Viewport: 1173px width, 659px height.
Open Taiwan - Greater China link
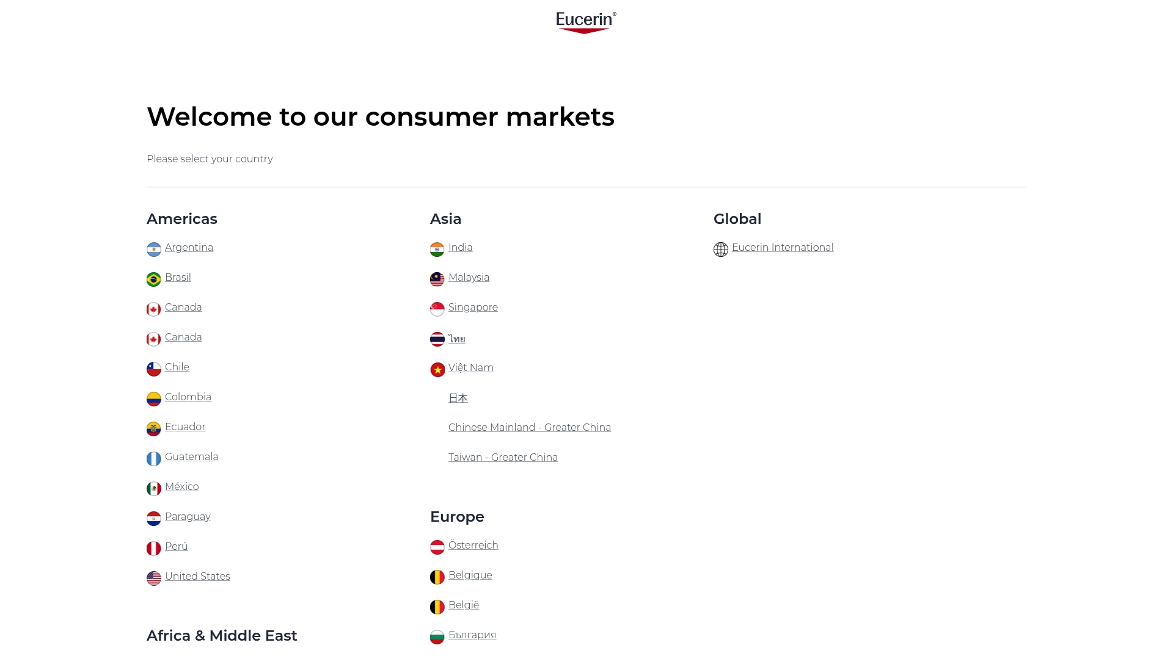point(503,456)
